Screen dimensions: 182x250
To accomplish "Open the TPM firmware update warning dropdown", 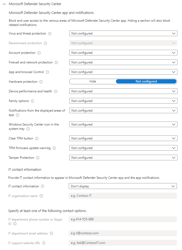I will (123, 148).
